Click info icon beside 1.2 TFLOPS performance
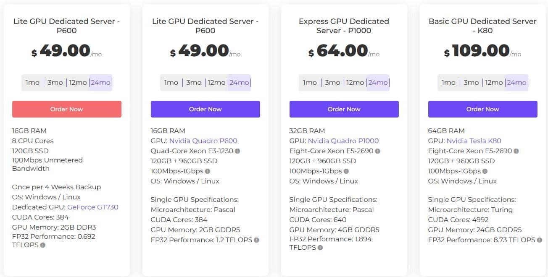 pos(256,240)
